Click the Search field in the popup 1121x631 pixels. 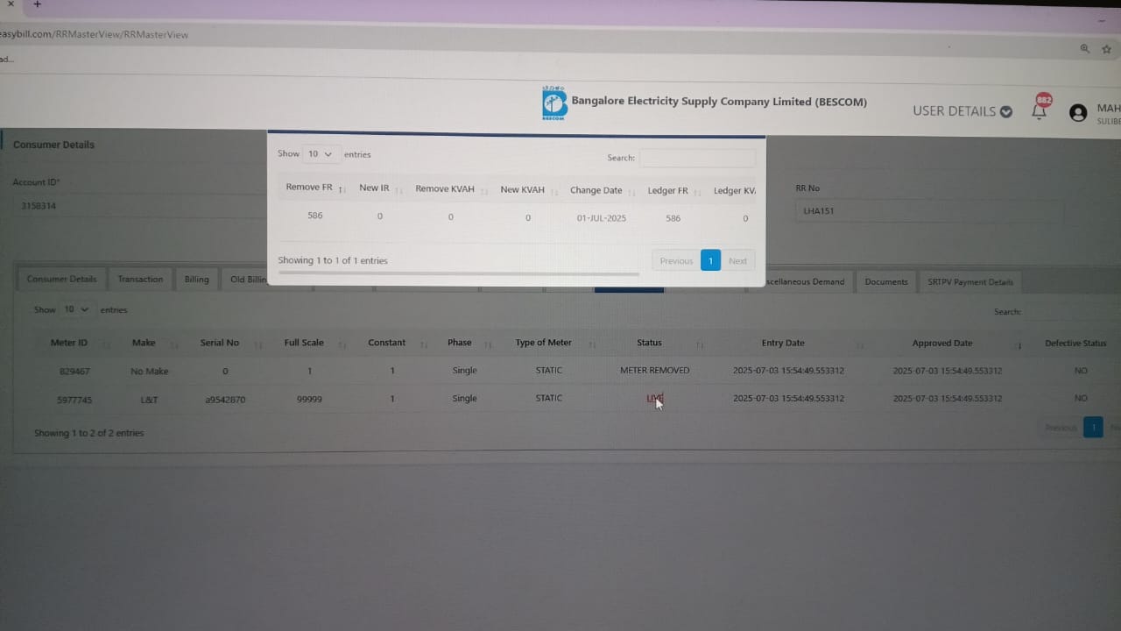(697, 158)
